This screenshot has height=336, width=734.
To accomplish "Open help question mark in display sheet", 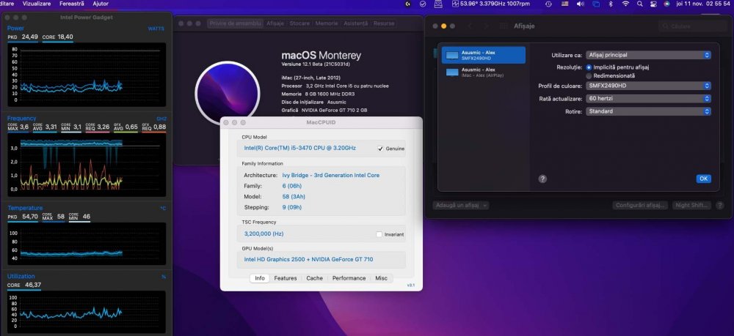I will [542, 179].
